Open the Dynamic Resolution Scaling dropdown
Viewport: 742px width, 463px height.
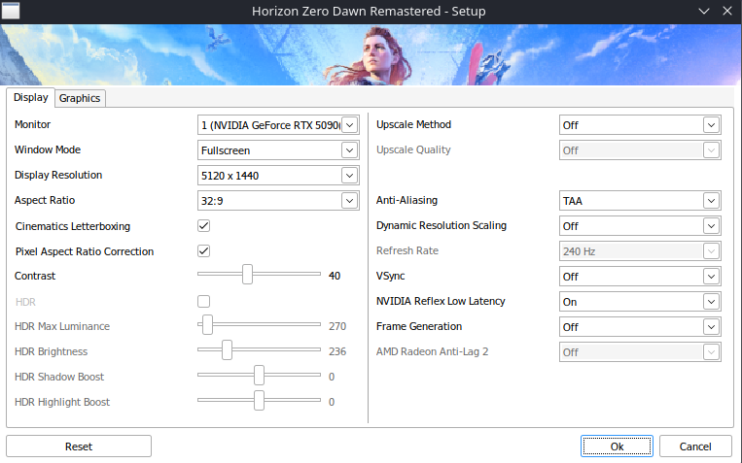tap(640, 226)
